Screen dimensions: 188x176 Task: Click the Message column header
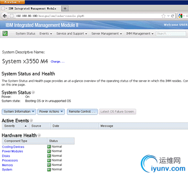(143, 126)
